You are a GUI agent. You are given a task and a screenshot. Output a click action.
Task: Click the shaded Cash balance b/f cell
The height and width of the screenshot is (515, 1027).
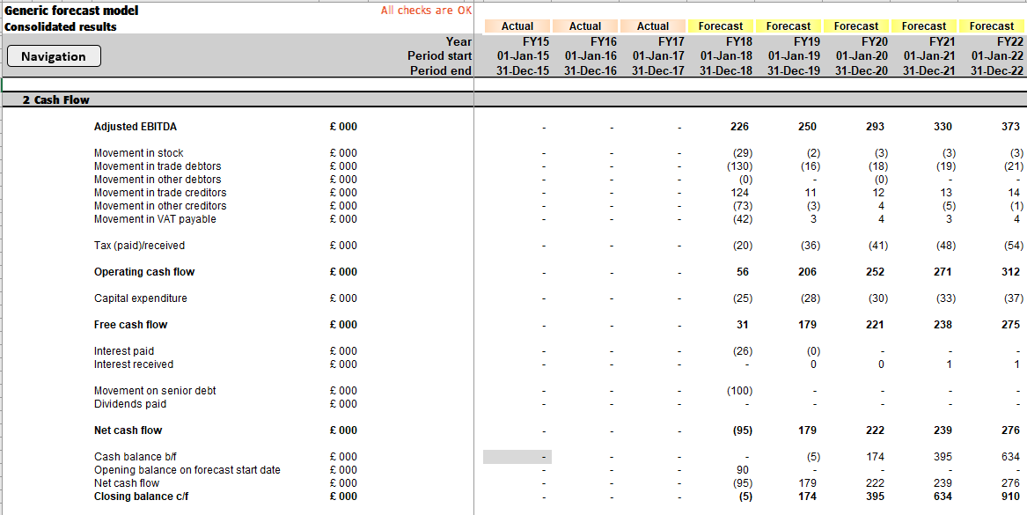[x=517, y=456]
